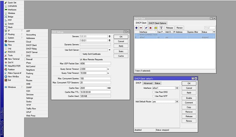Open the Log sidebar icon
The width and height of the screenshot is (236, 137).
point(6,48)
